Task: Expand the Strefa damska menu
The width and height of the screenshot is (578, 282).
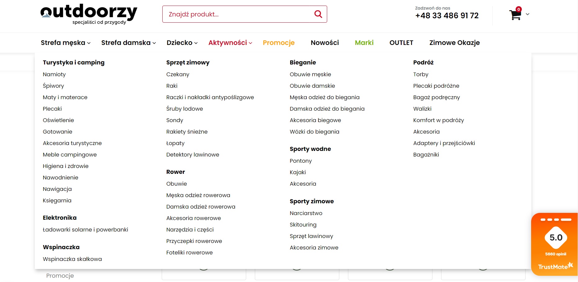Action: [129, 43]
